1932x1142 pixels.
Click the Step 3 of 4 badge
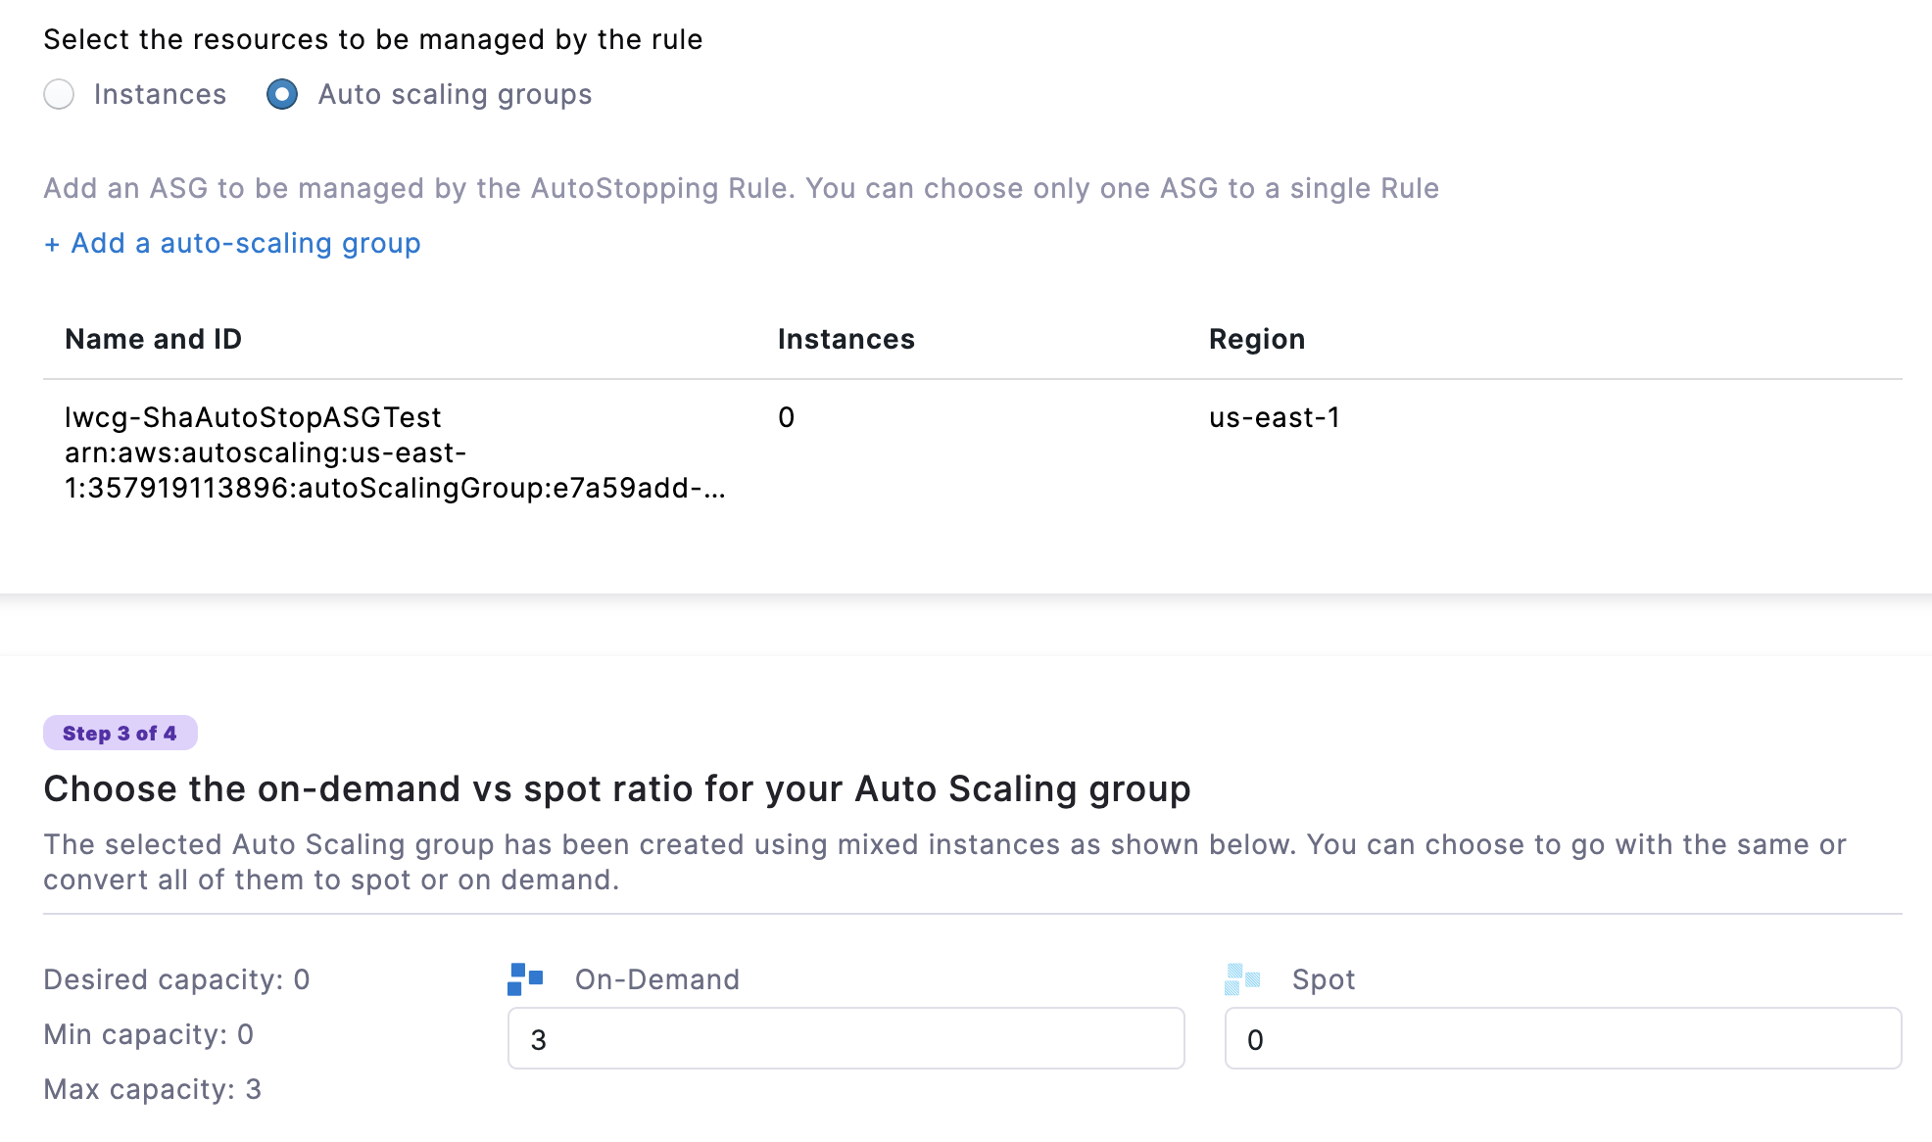(x=121, y=733)
